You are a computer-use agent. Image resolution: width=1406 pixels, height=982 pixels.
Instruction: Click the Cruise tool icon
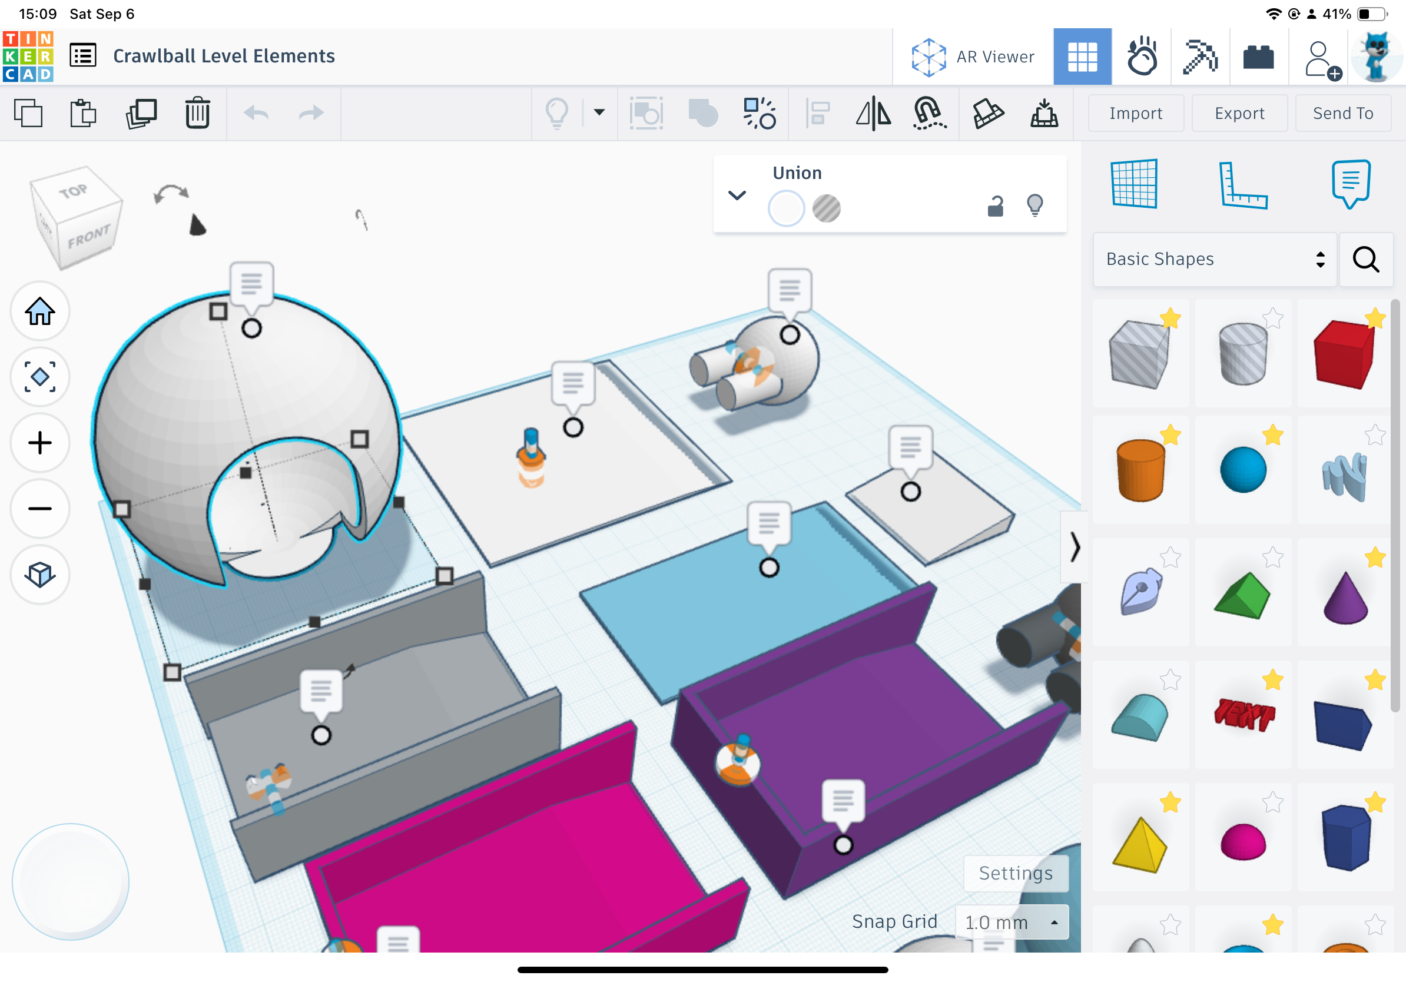(x=929, y=113)
